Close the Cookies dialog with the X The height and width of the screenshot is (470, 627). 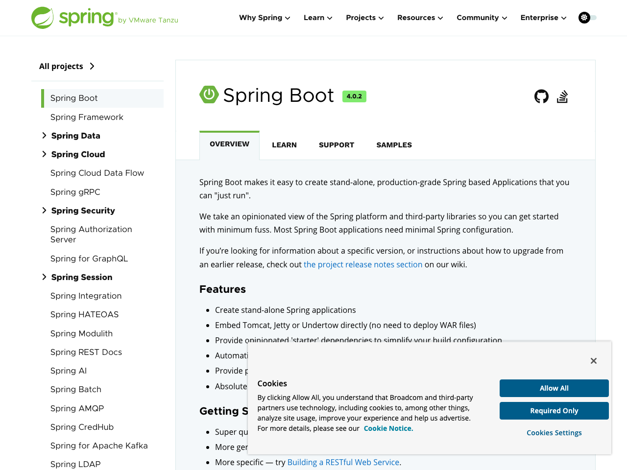593,360
